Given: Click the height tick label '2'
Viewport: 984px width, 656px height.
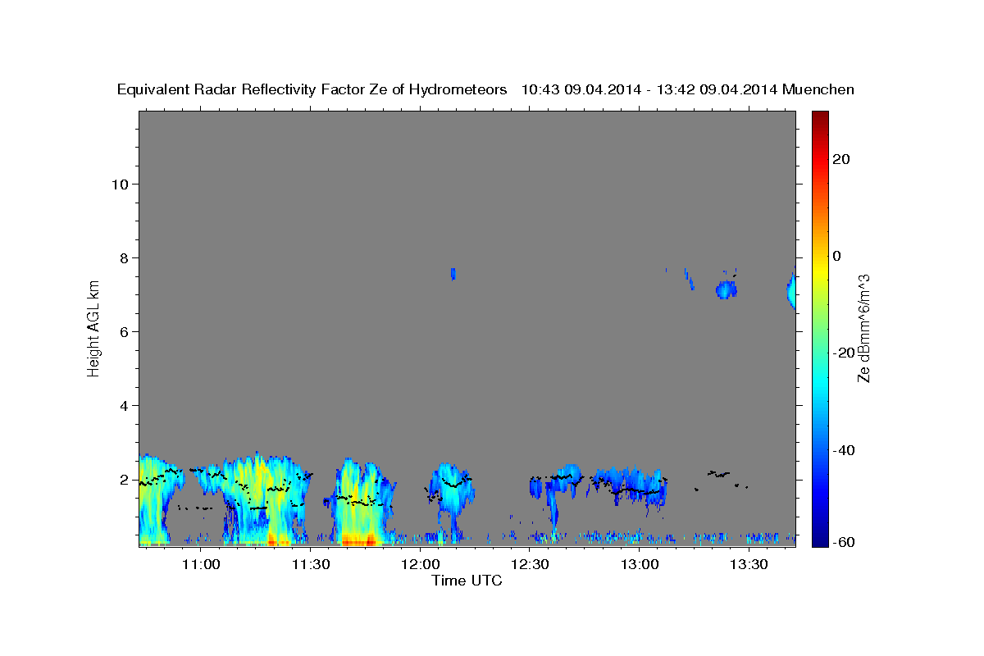Looking at the screenshot, I should pos(124,479).
